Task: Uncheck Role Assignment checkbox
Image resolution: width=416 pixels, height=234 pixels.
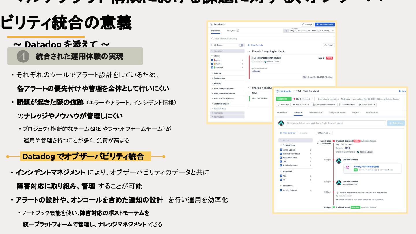Action: (x=281, y=165)
